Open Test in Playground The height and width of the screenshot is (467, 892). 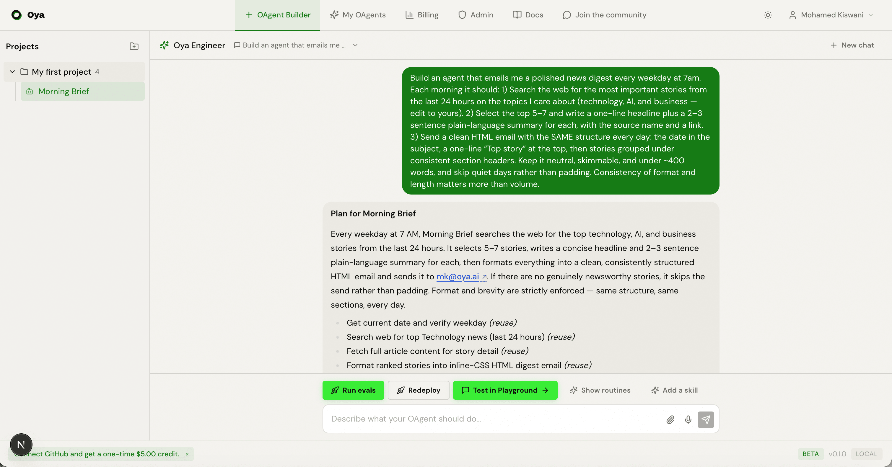pos(505,390)
